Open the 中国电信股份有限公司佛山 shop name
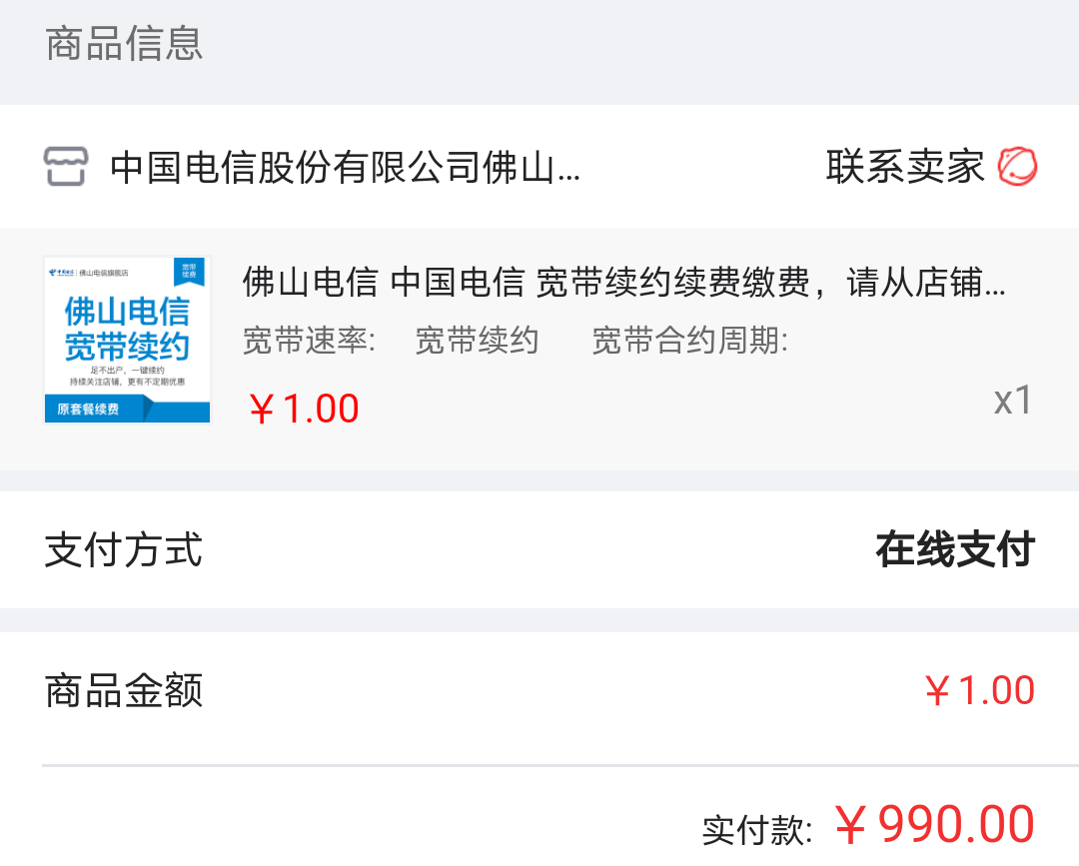Image resolution: width=1079 pixels, height=866 pixels. pos(345,167)
